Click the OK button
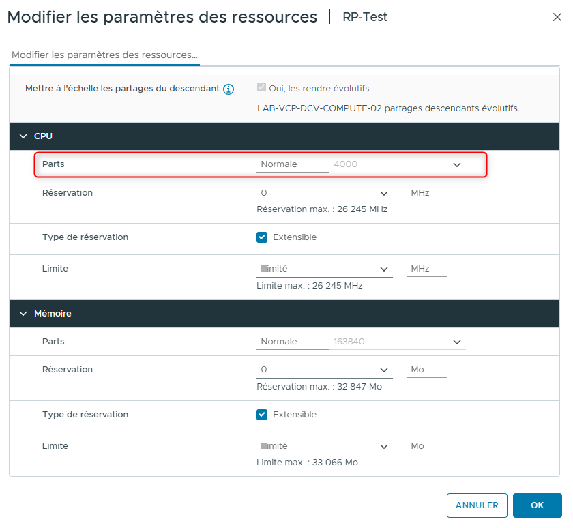Image resolution: width=573 pixels, height=528 pixels. tap(538, 505)
